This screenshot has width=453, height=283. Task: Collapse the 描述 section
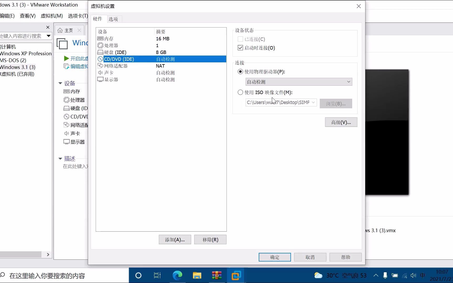click(60, 159)
